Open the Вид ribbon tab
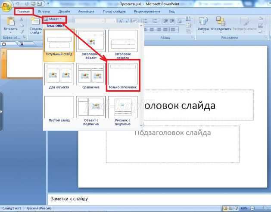Screen dimensions: 271x212 [171, 12]
